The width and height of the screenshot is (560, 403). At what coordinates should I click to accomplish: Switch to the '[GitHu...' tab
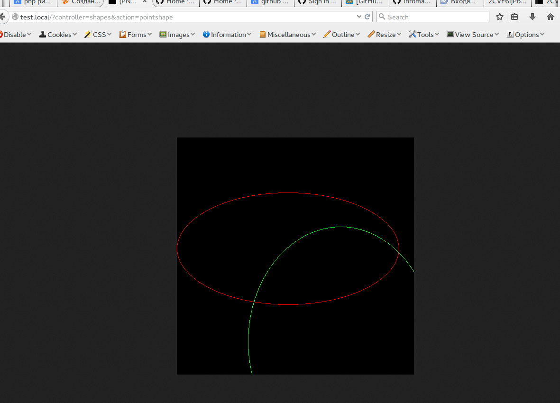coord(365,2)
